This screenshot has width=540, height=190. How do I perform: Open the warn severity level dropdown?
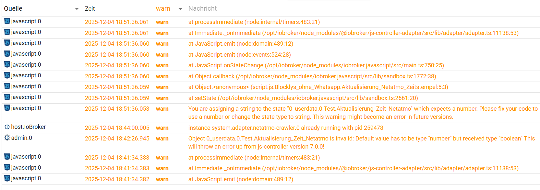180,9
